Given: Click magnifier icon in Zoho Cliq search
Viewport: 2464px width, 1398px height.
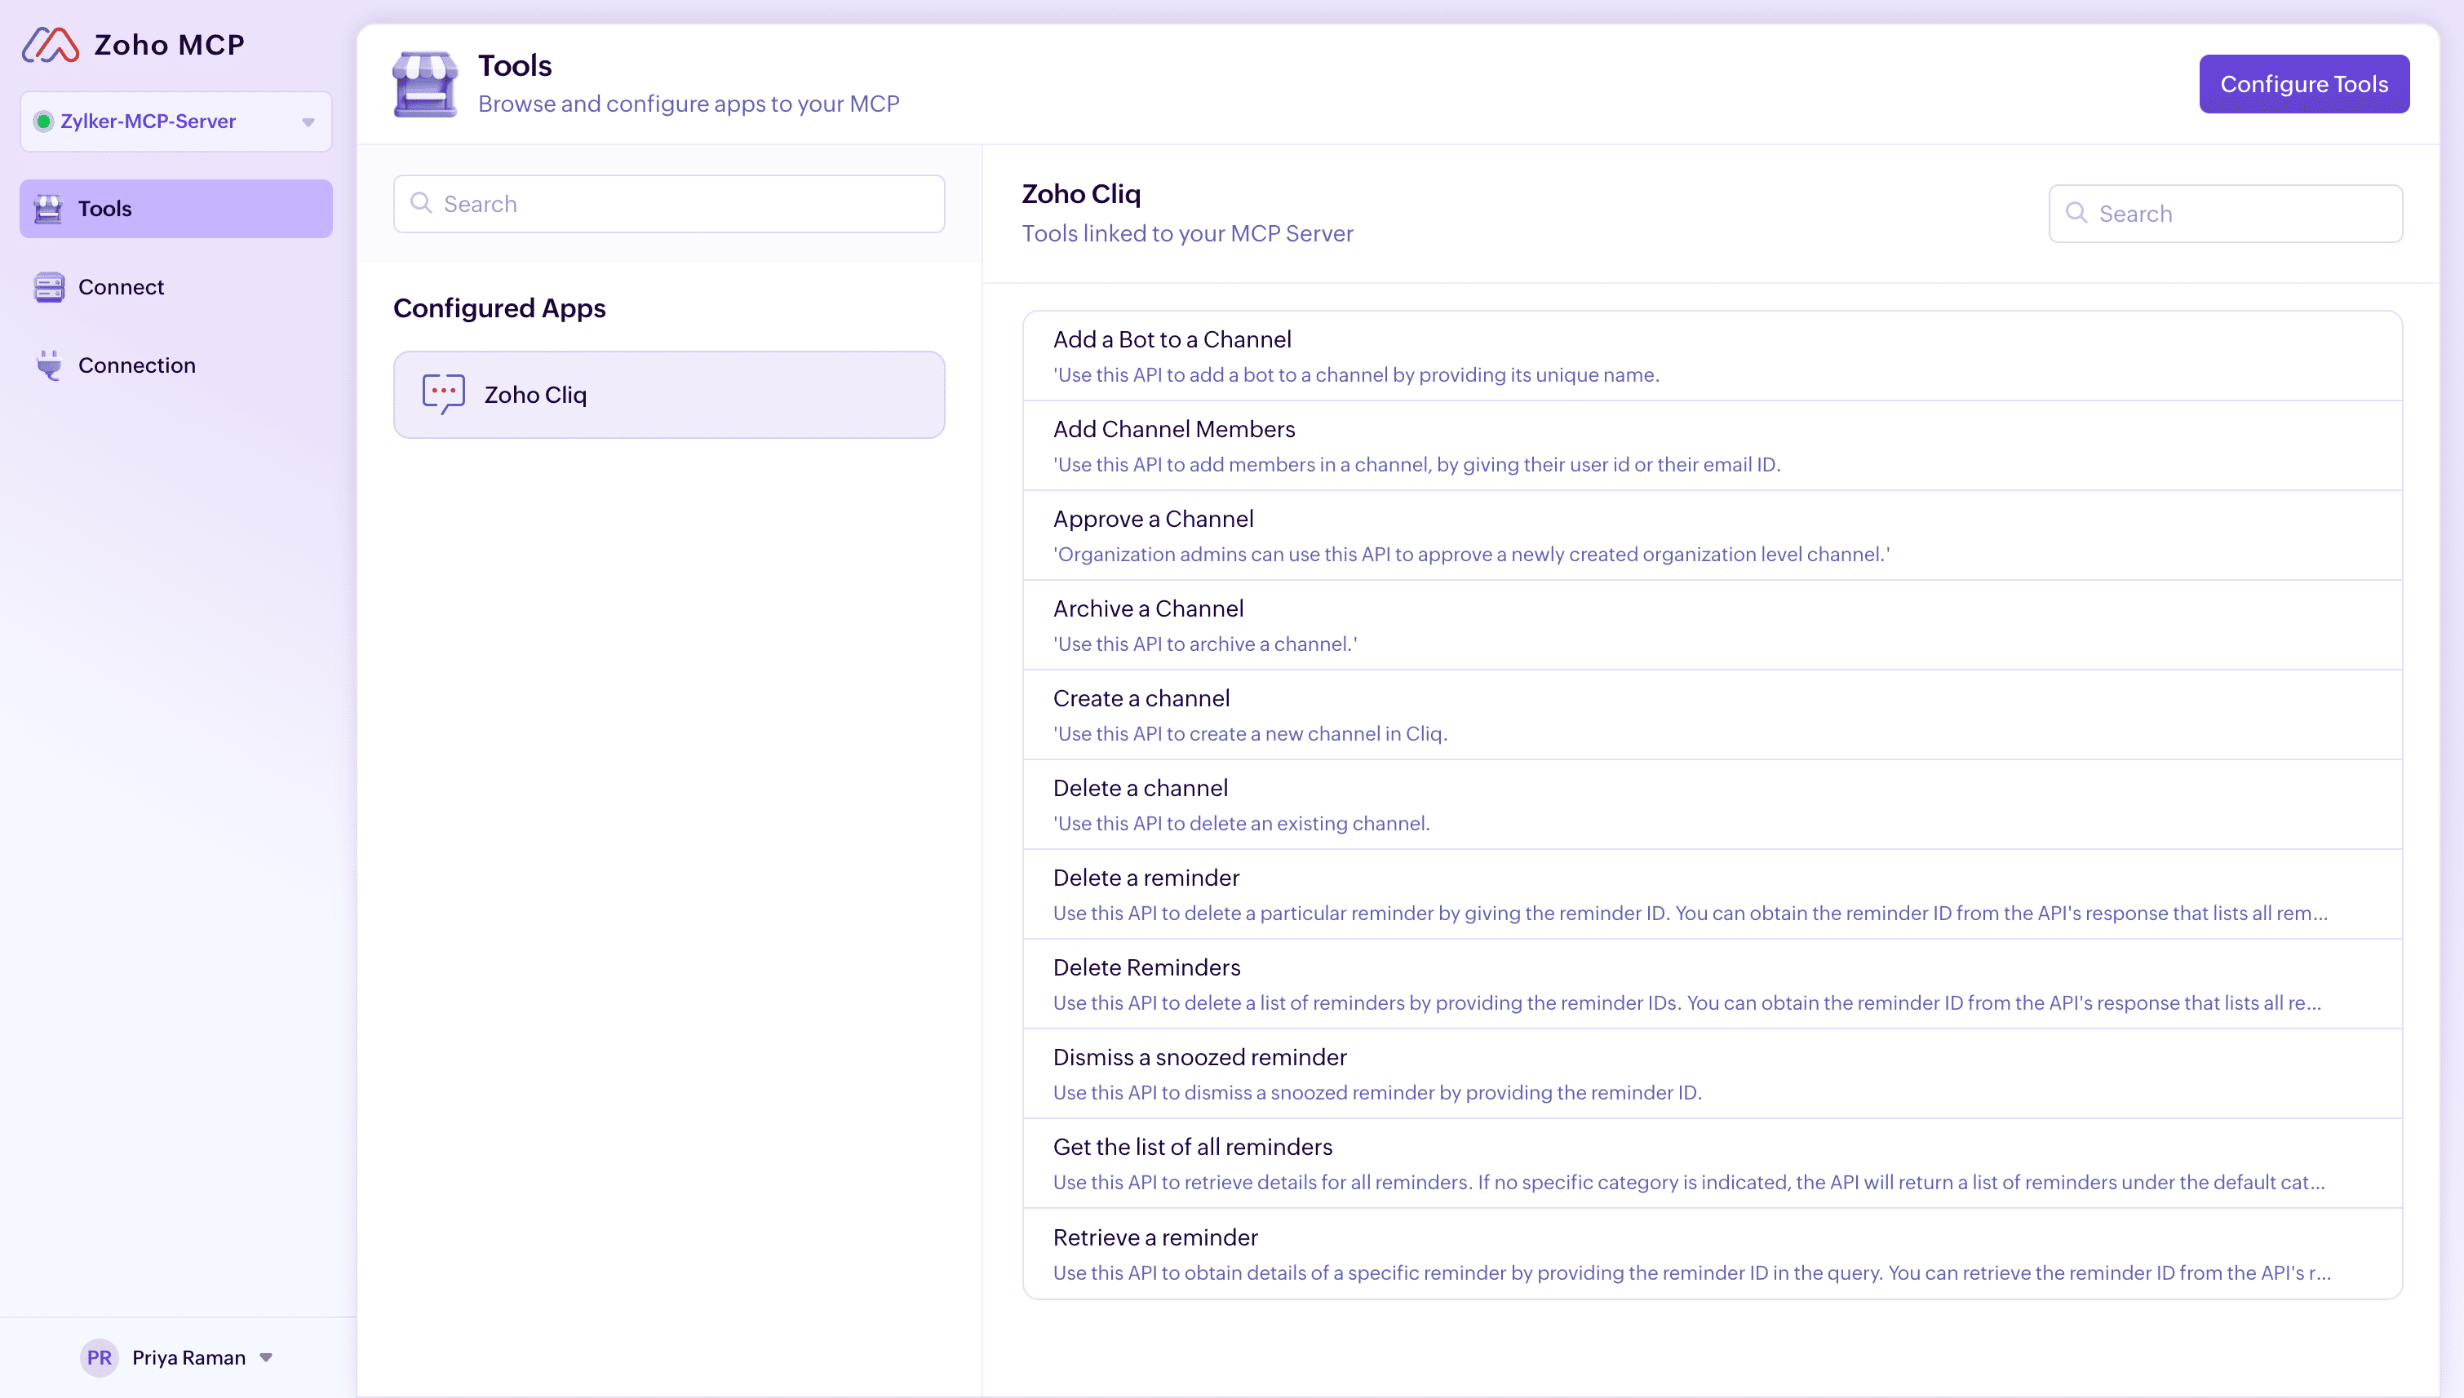Looking at the screenshot, I should click(2076, 213).
